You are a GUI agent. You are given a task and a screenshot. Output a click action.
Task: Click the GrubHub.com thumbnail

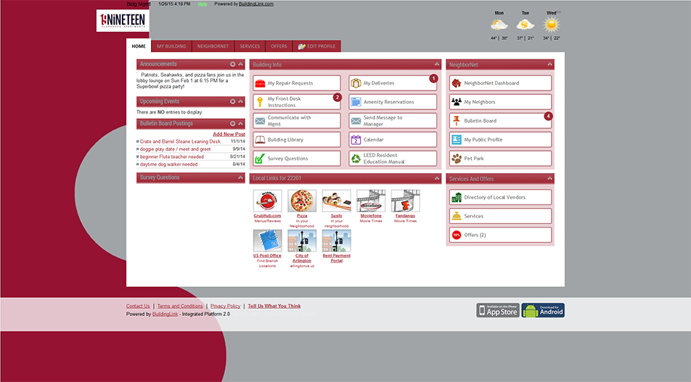(x=268, y=201)
